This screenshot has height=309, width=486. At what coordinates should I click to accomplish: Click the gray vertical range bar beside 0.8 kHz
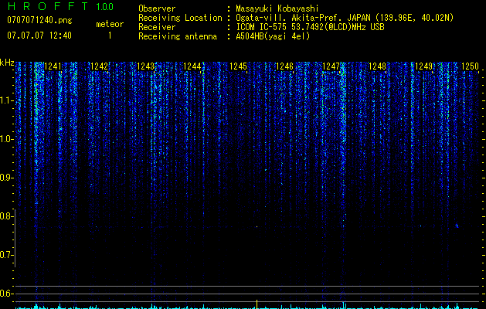[15, 238]
